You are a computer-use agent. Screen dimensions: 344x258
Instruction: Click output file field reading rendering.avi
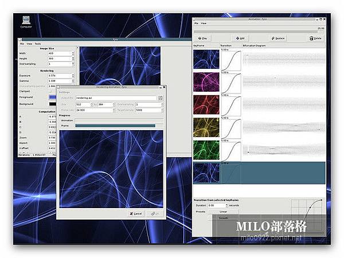coord(116,98)
